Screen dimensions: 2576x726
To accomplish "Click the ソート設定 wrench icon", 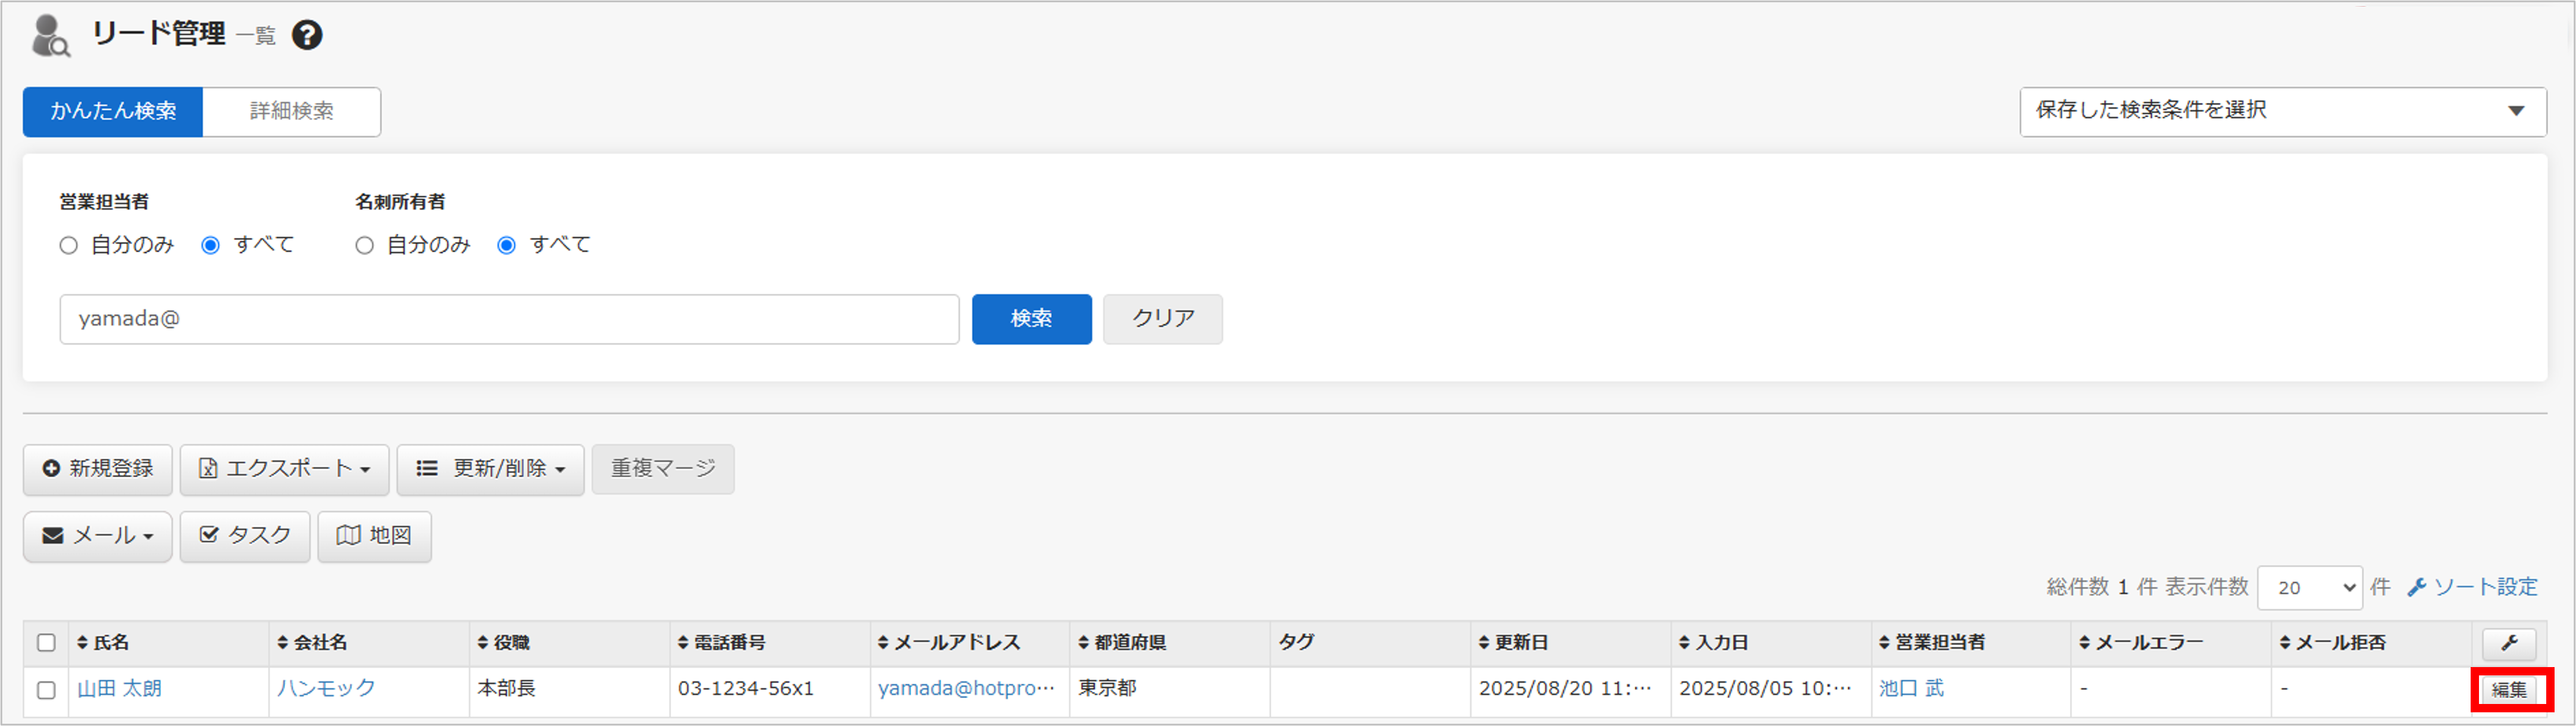I will pyautogui.click(x=2417, y=586).
